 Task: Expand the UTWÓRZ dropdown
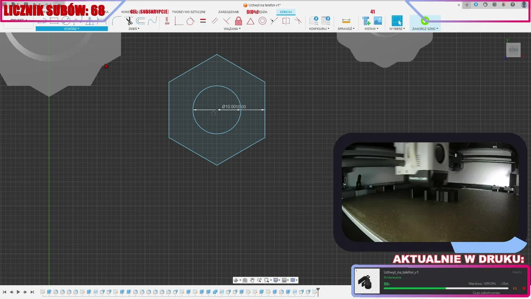72,29
